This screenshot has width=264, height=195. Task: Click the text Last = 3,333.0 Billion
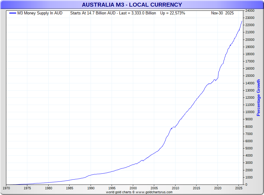pyautogui.click(x=138, y=13)
